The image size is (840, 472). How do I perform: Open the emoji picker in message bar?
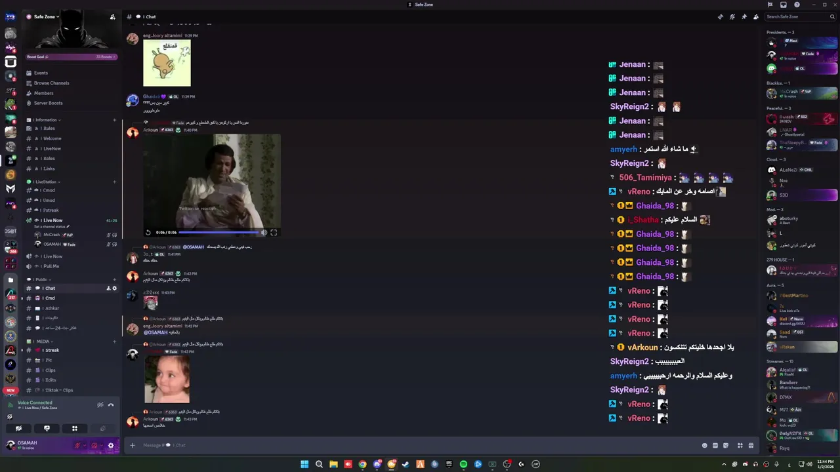(x=705, y=445)
